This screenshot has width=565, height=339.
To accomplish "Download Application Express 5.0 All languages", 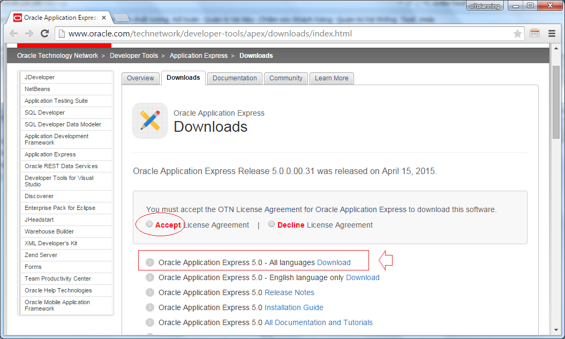I will (334, 262).
